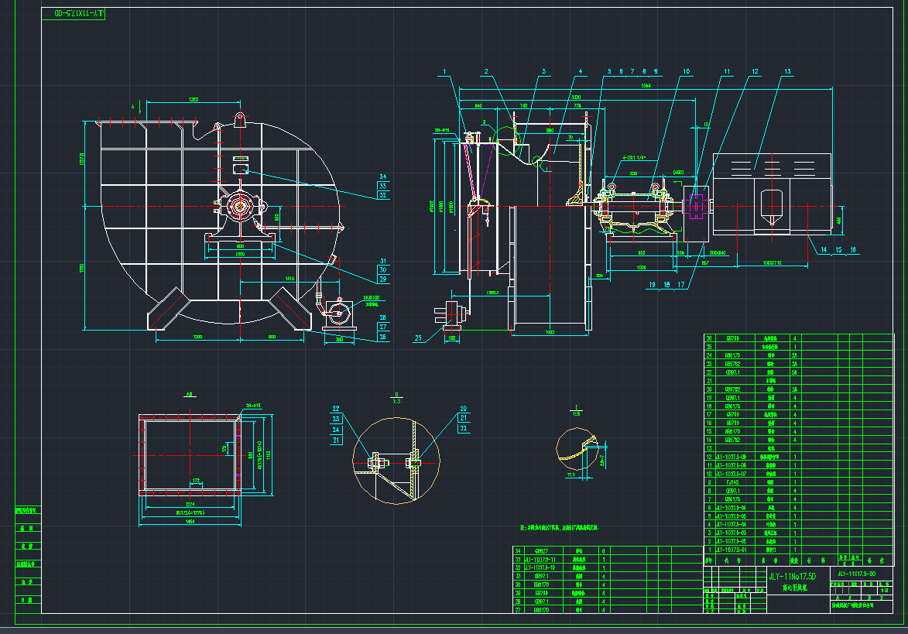Click balloon 25 near the lower-left pump

pos(419,338)
